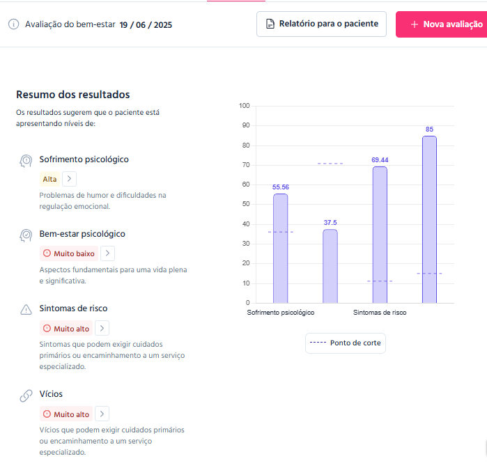
Task: Expand Sofrimento psicológico details chevron
Action: coord(69,179)
